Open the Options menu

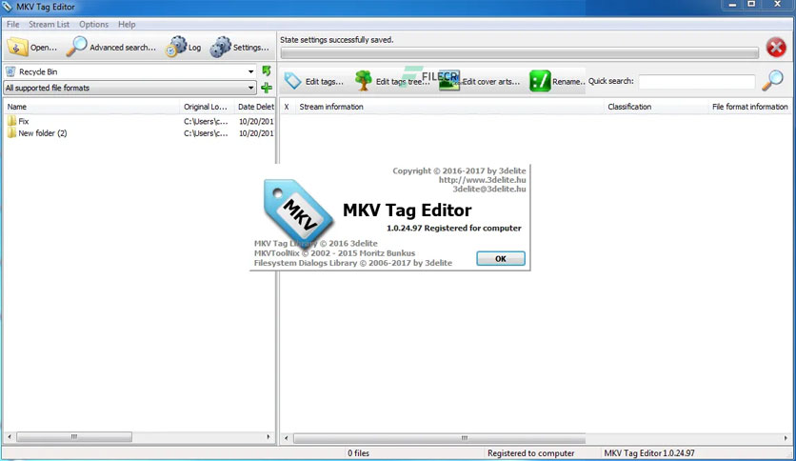(93, 25)
